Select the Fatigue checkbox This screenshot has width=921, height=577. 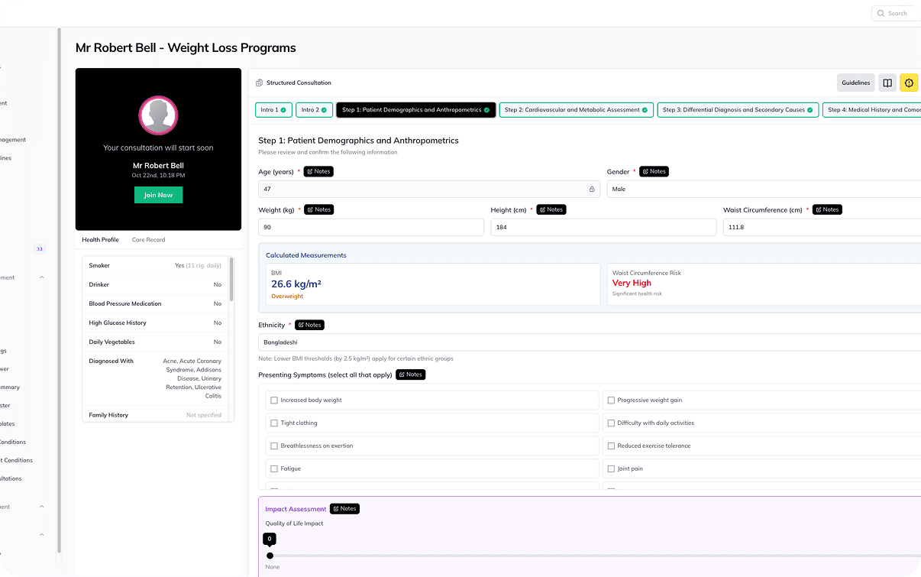coord(274,468)
